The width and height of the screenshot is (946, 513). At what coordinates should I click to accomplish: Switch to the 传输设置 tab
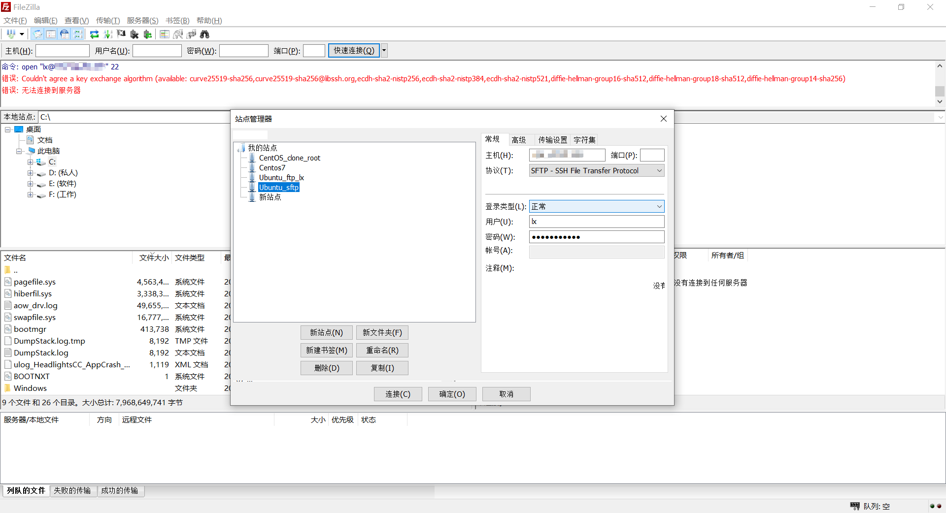click(552, 140)
